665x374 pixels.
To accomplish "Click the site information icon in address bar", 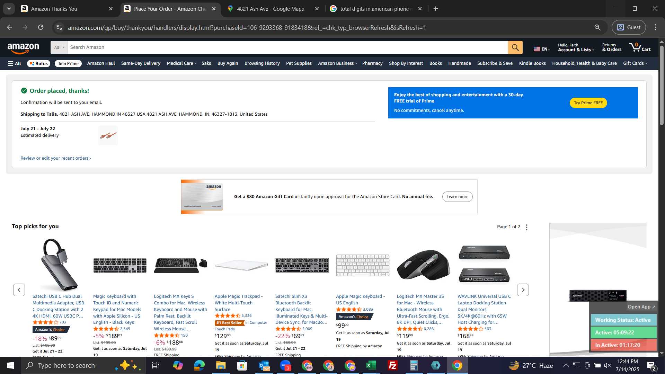I will click(x=59, y=27).
